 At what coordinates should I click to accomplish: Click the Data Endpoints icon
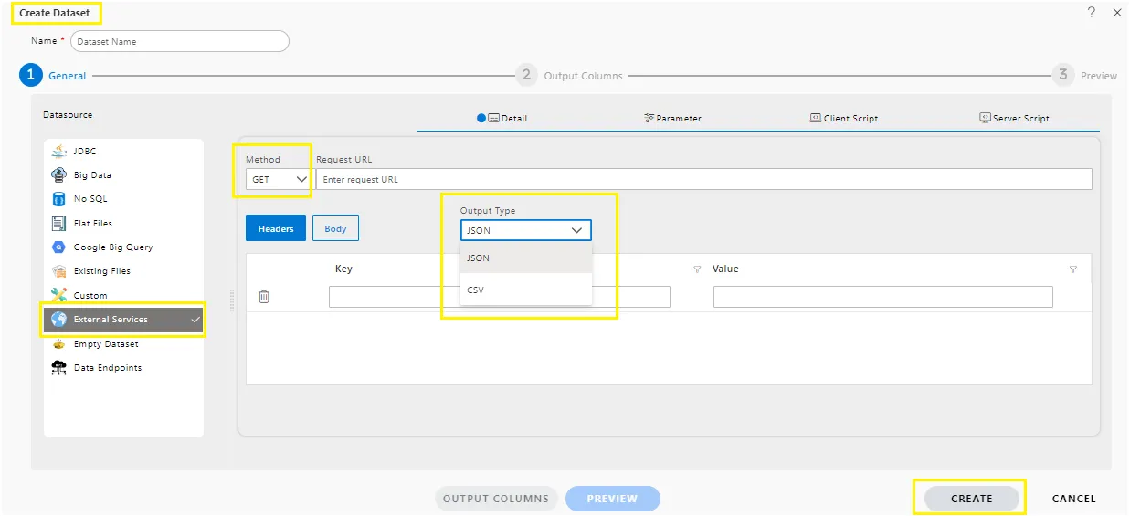[x=58, y=368]
